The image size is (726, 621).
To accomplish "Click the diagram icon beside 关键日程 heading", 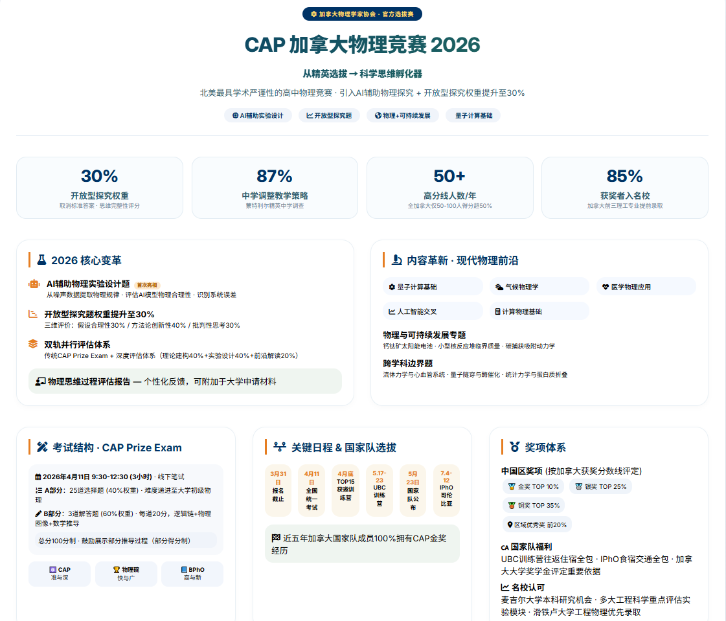I will click(280, 447).
